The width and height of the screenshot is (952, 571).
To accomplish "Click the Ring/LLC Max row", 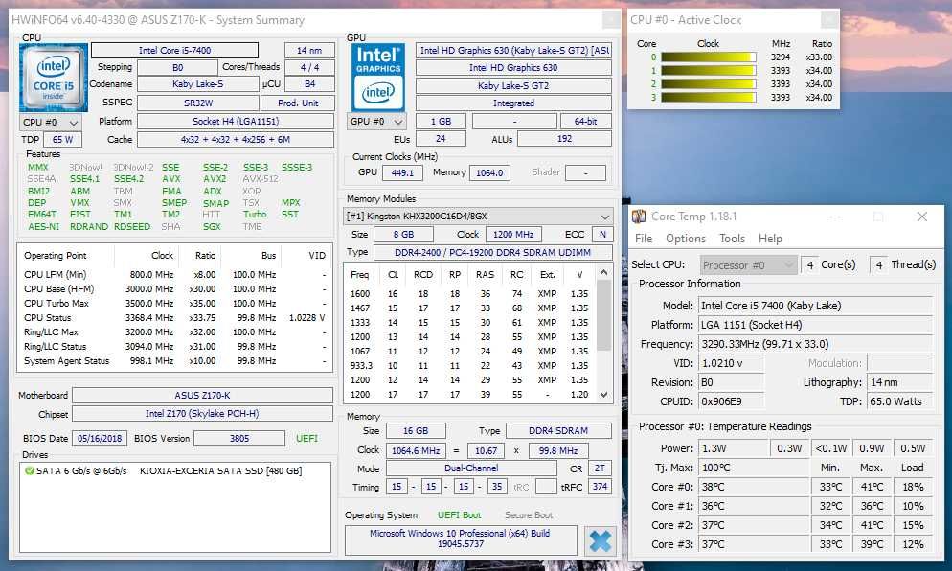I will coord(175,332).
